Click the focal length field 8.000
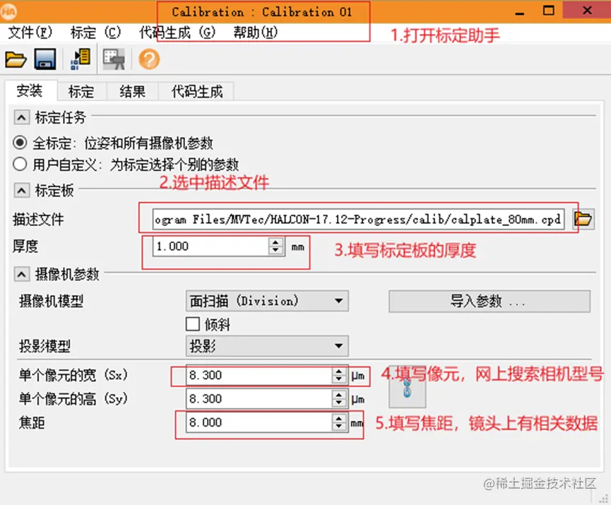611x505 pixels. coord(259,422)
